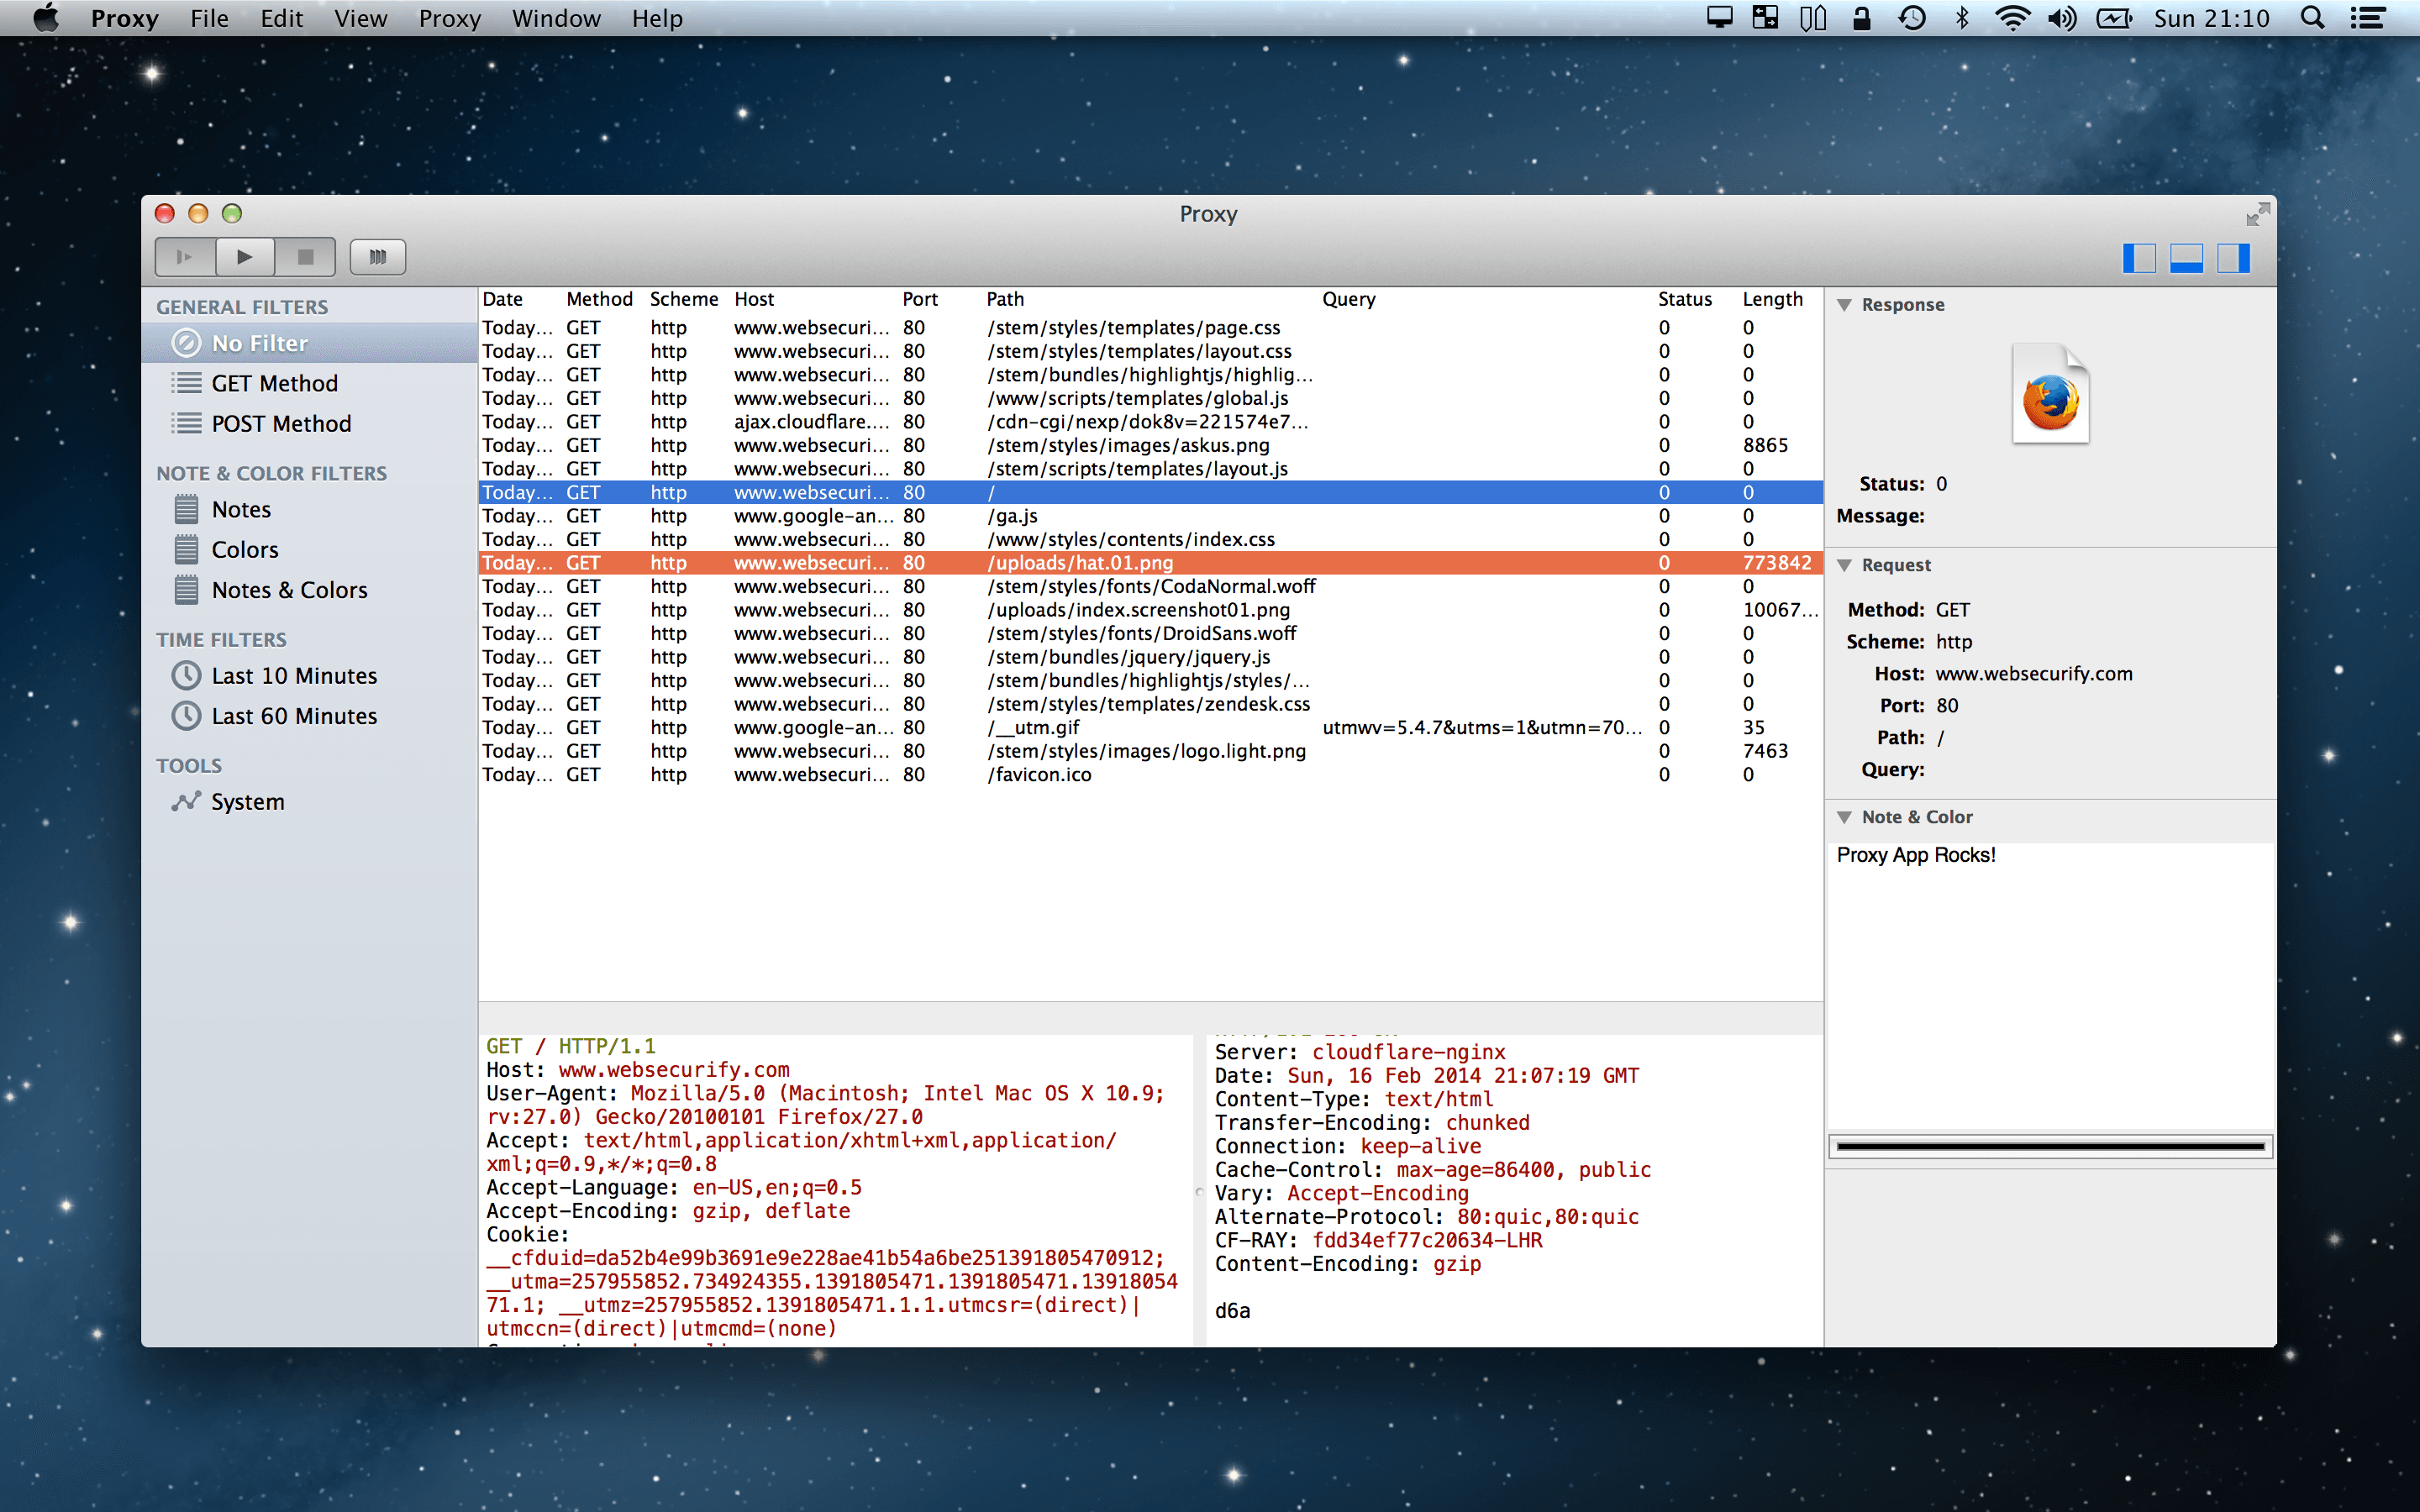The width and height of the screenshot is (2420, 1512).
Task: Collapse the Response section
Action: (x=1844, y=305)
